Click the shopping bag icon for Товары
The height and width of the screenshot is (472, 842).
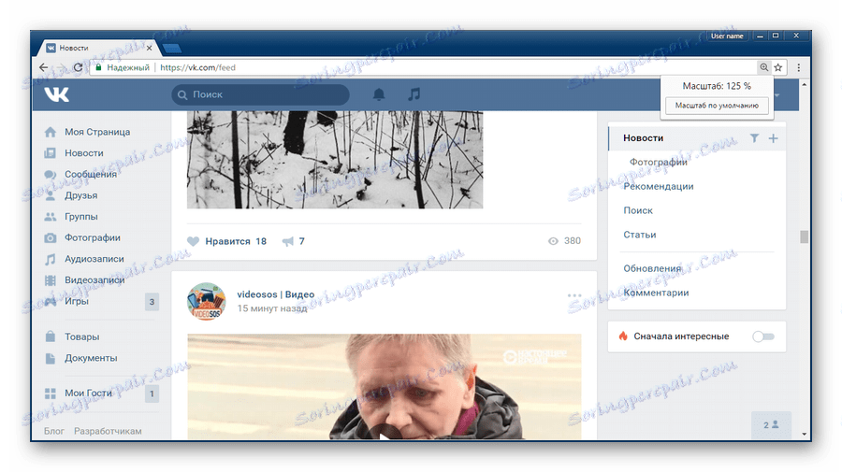[50, 336]
